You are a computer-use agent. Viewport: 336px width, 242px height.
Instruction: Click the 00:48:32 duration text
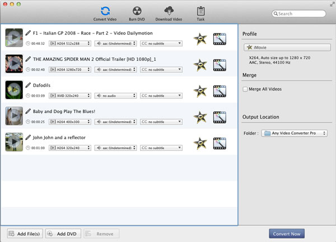coord(38,44)
